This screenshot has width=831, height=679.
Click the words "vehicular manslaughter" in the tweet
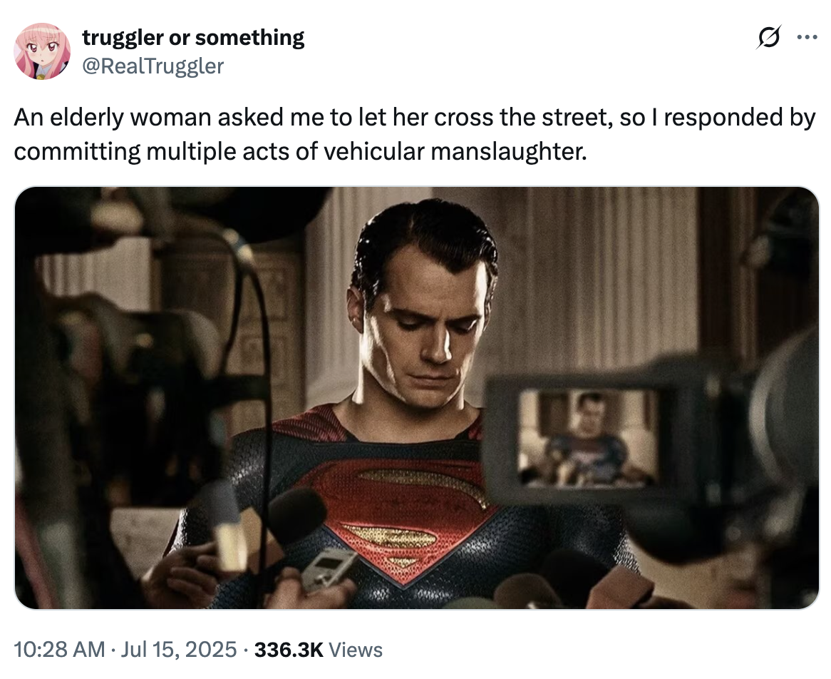455,152
